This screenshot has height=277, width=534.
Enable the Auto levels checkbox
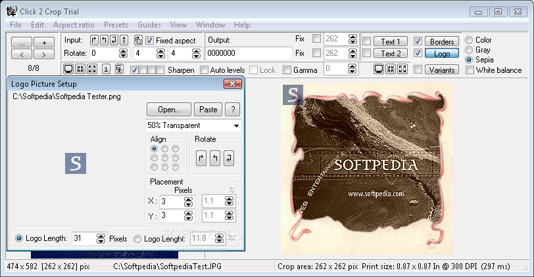[x=204, y=70]
